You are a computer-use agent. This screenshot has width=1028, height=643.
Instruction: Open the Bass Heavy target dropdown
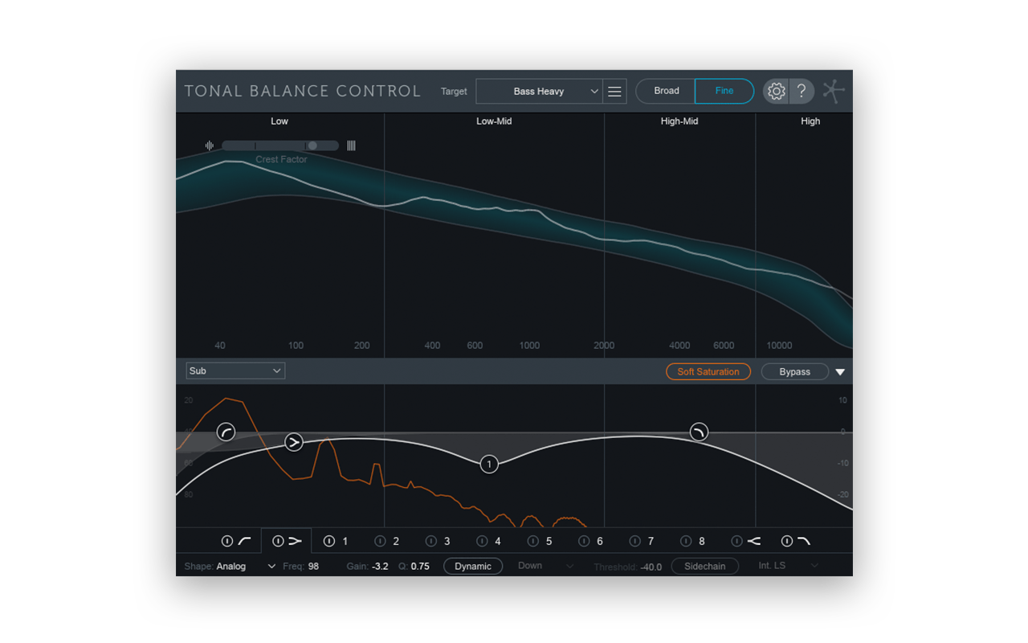[x=539, y=91]
